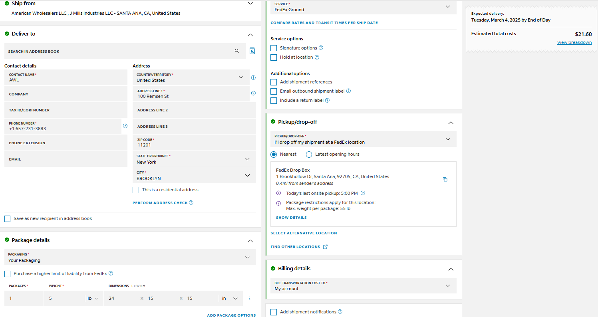
Task: Enable Add shipment notifications
Action: (274, 312)
